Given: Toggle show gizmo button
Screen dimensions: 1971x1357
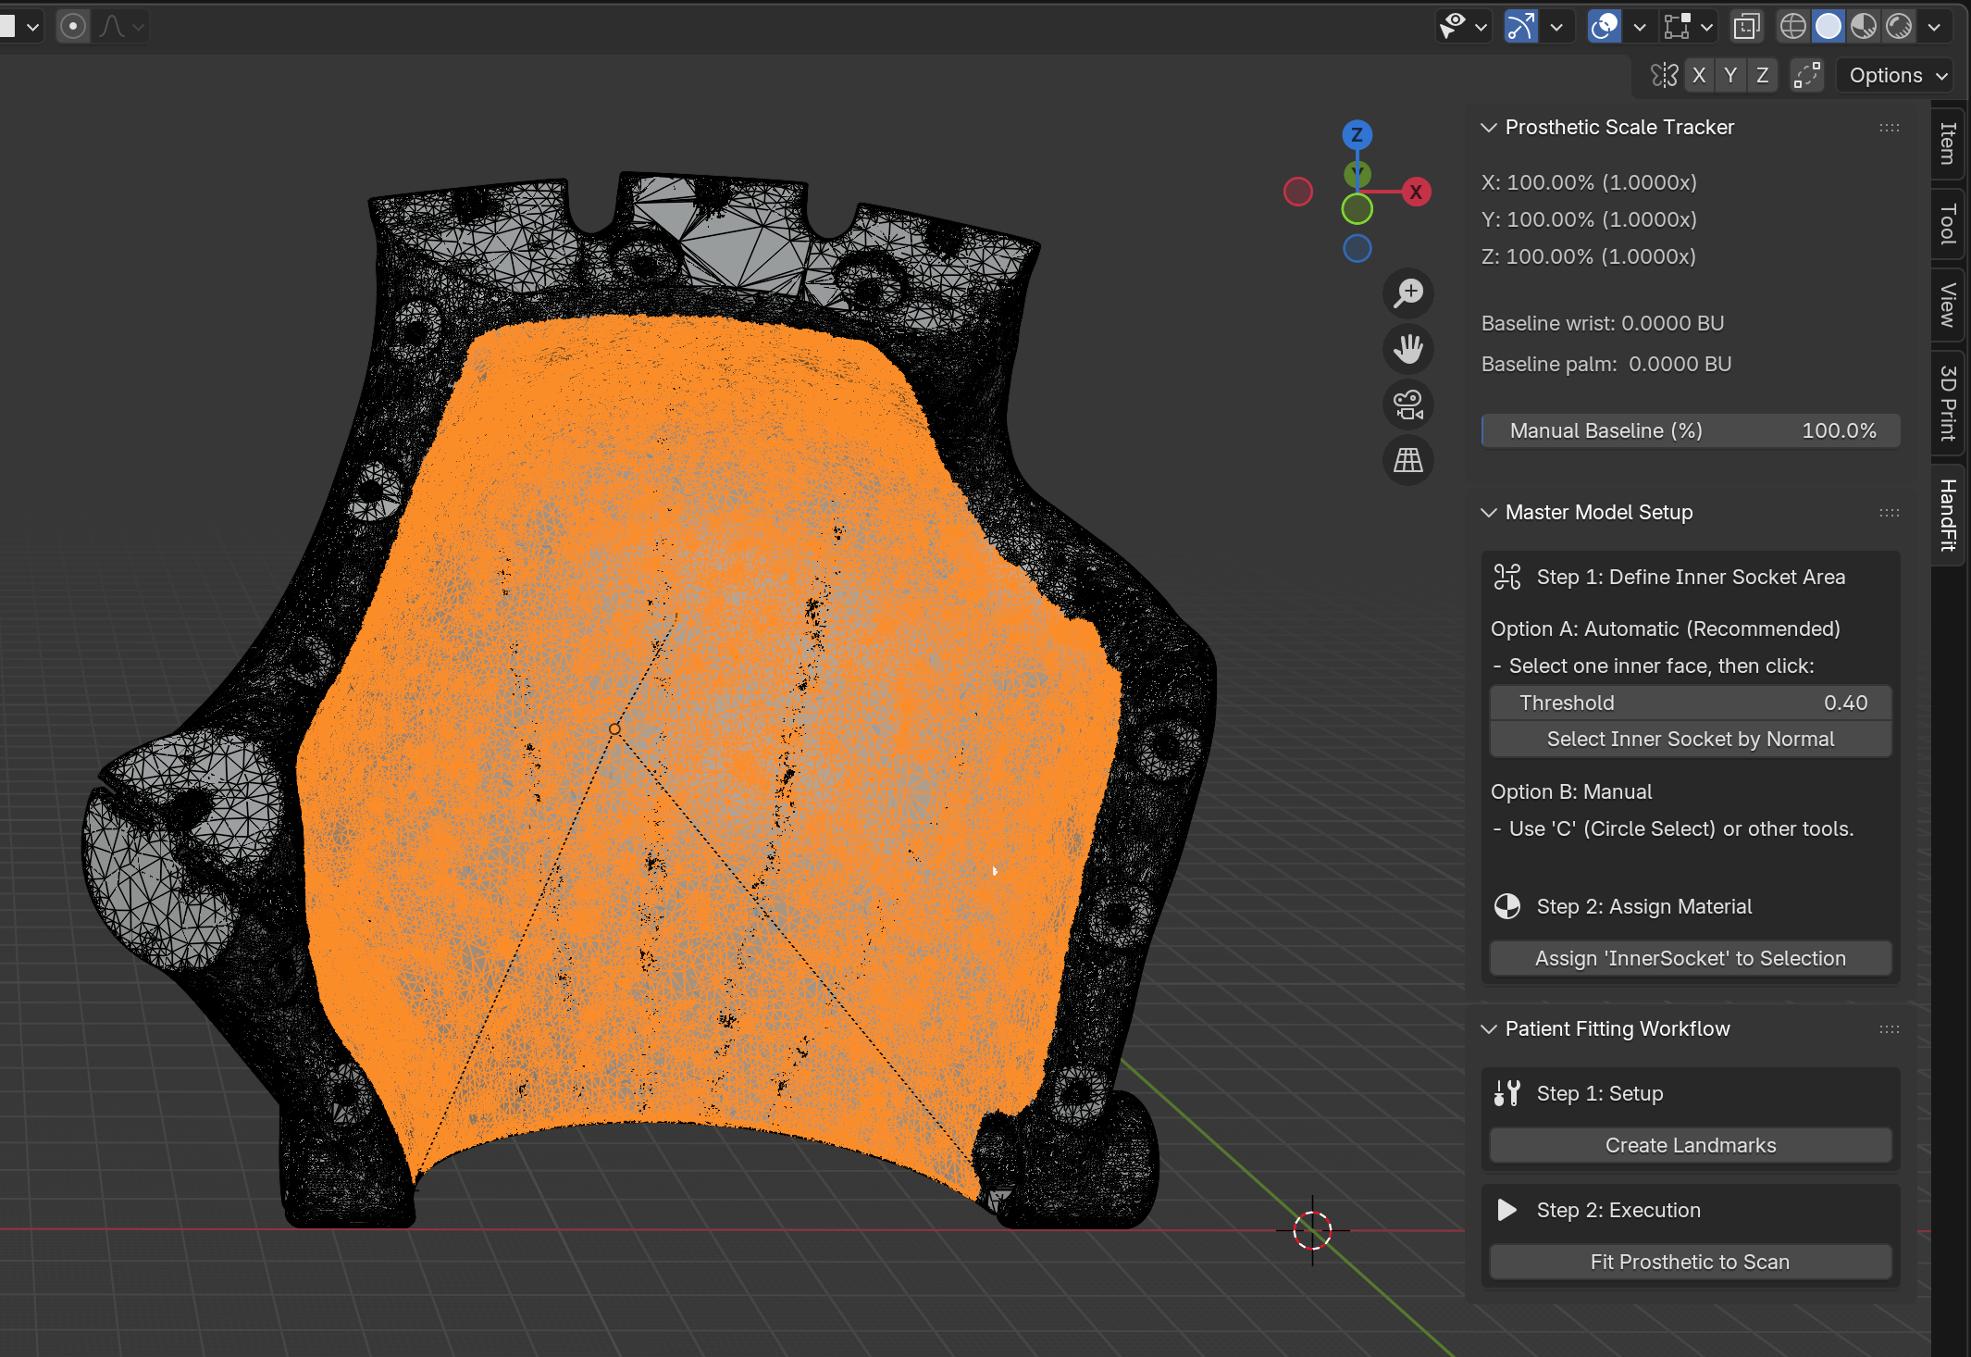Looking at the screenshot, I should [1521, 27].
